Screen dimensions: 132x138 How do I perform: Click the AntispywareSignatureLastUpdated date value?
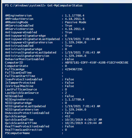[82, 39]
